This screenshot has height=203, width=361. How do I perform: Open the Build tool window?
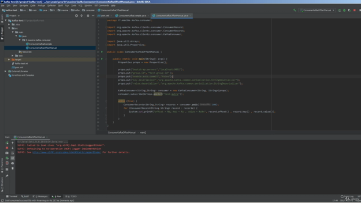[25, 196]
